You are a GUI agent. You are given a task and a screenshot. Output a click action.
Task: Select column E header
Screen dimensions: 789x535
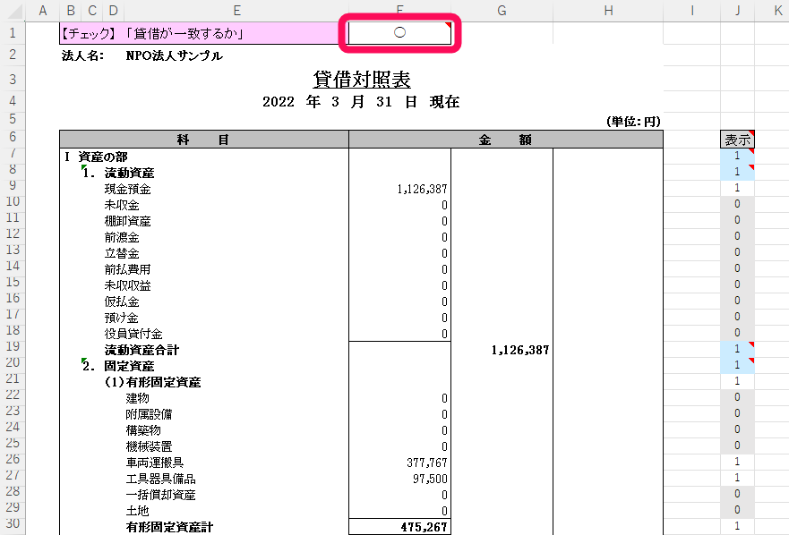click(x=237, y=11)
